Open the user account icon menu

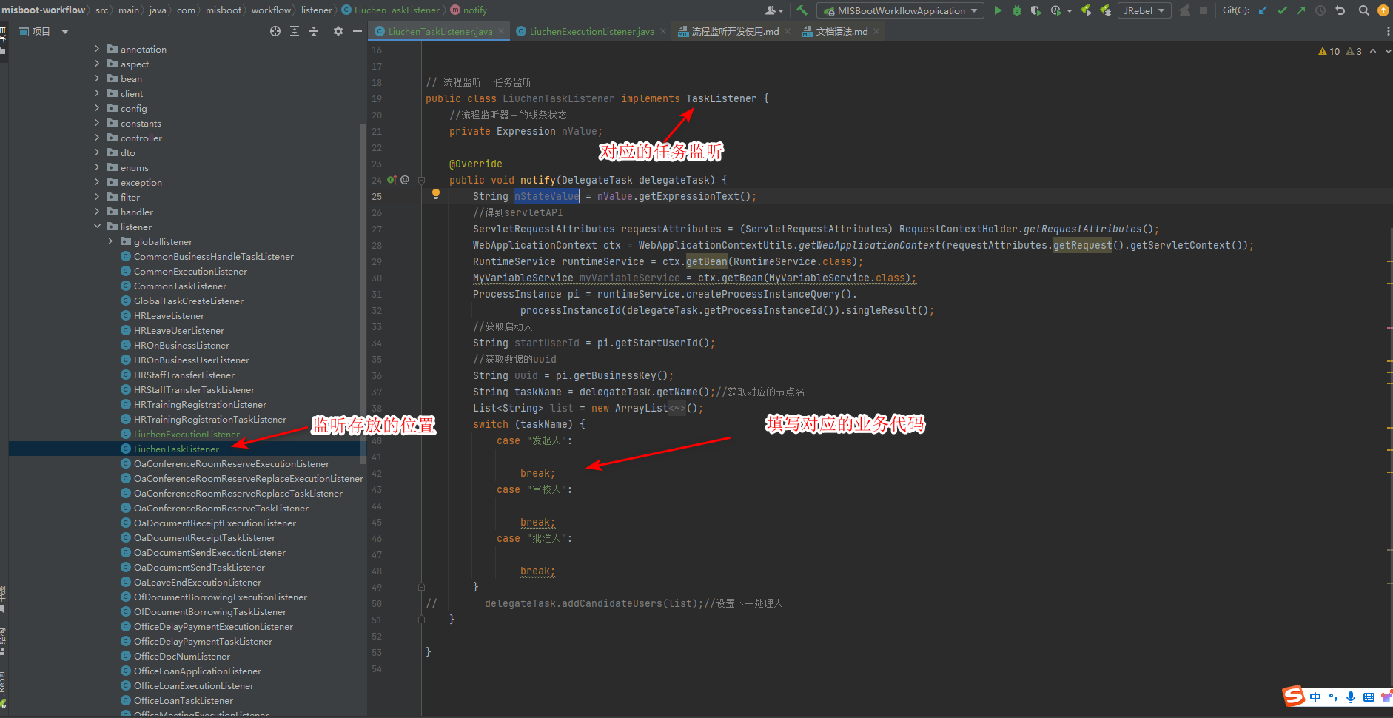pos(773,10)
